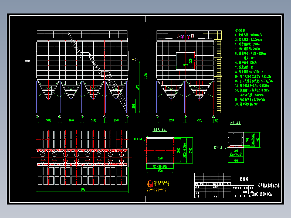Click spec line 16 脉冲阀 96个
Screen dimensions: 291x218
pos(247,104)
